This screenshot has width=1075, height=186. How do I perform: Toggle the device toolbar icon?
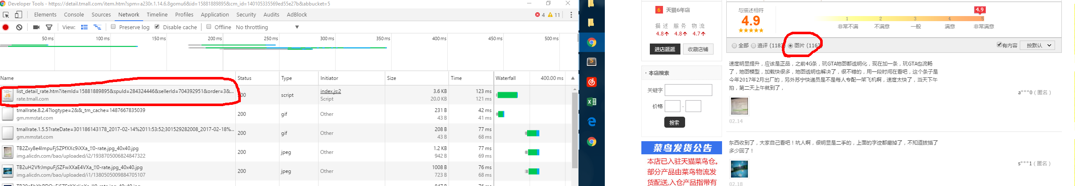click(x=18, y=15)
